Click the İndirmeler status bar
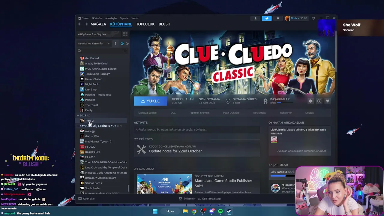Screen dimensions: 384x216 click(x=200, y=199)
